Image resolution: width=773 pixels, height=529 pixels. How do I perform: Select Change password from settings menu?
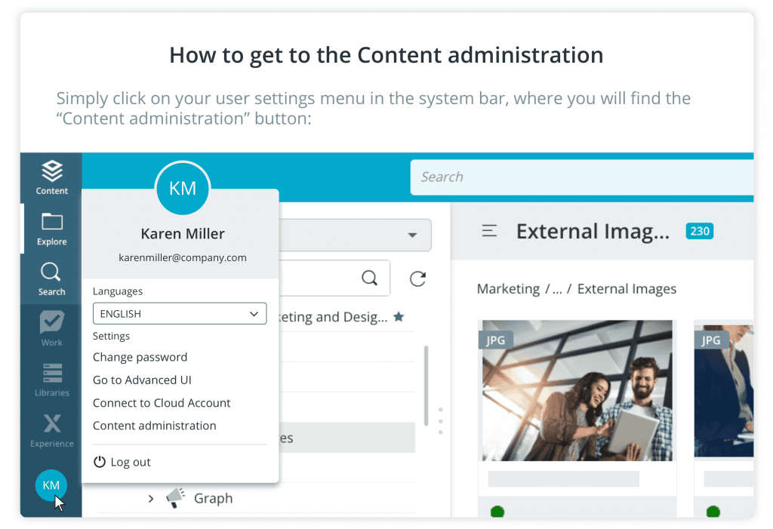(x=140, y=357)
